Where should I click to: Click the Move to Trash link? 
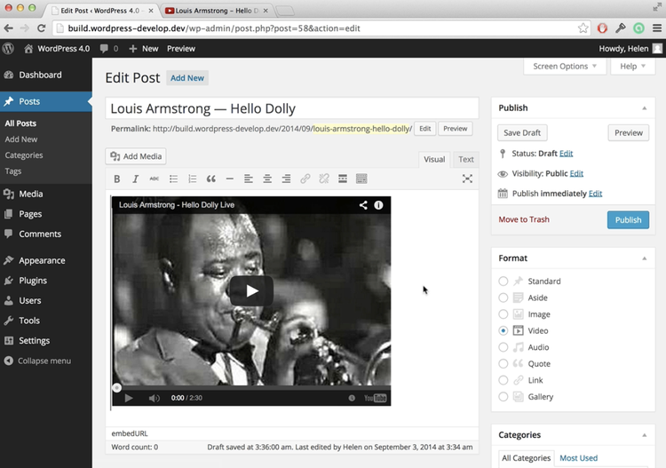click(x=524, y=219)
